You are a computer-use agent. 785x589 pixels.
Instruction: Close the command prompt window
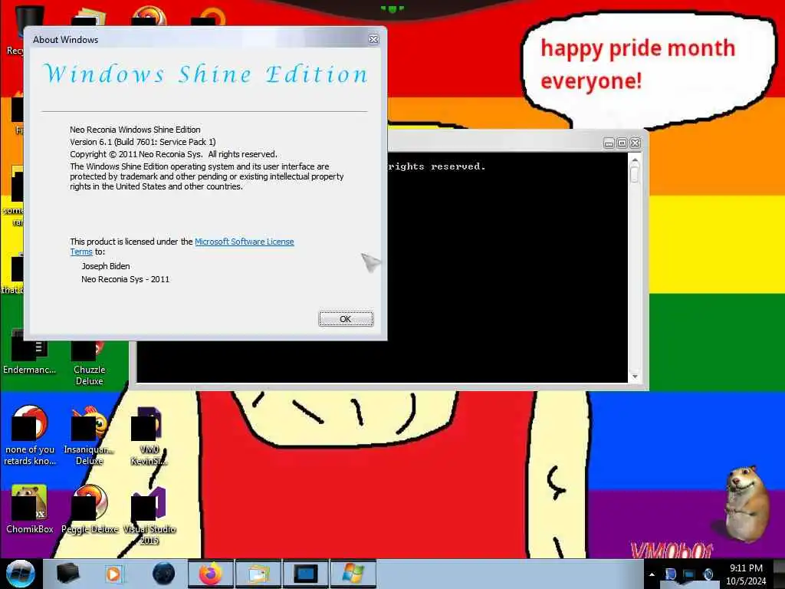[x=636, y=143]
